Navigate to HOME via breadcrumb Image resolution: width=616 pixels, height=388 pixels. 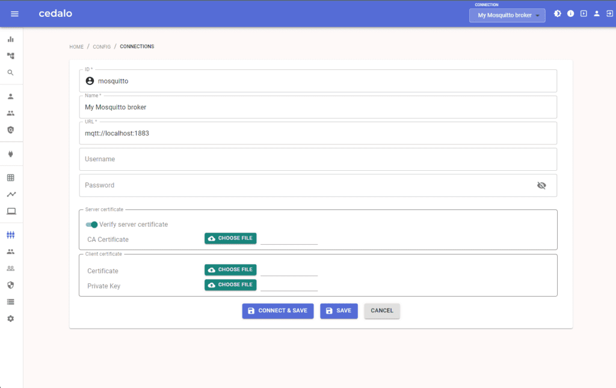pyautogui.click(x=76, y=46)
